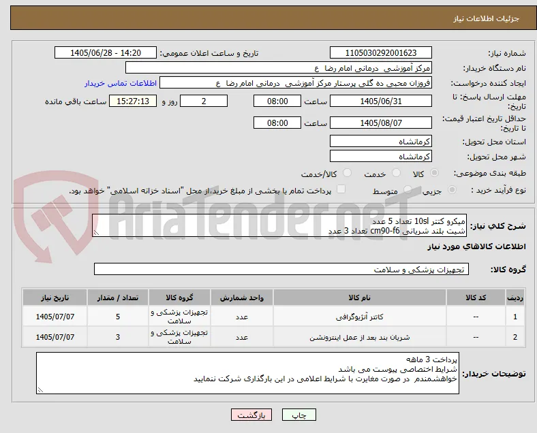Select the کالا radio button
The width and height of the screenshot is (537, 433).
tap(434, 173)
